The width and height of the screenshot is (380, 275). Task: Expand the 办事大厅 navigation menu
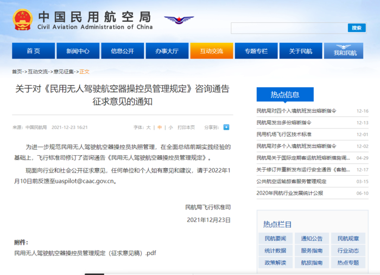tap(167, 51)
